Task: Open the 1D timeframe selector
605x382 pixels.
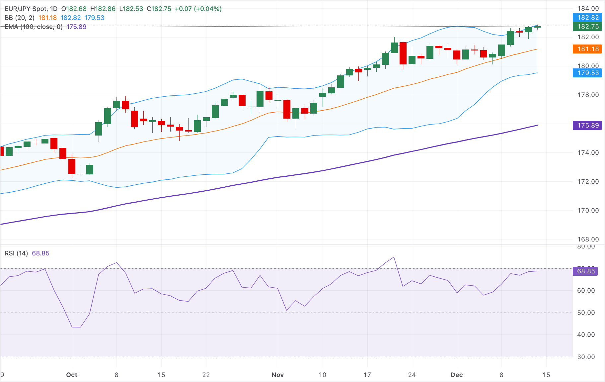Action: pyautogui.click(x=53, y=9)
